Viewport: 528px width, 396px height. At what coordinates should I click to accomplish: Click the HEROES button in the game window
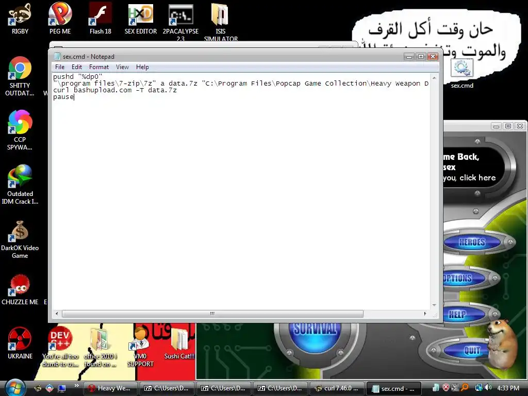pyautogui.click(x=472, y=242)
